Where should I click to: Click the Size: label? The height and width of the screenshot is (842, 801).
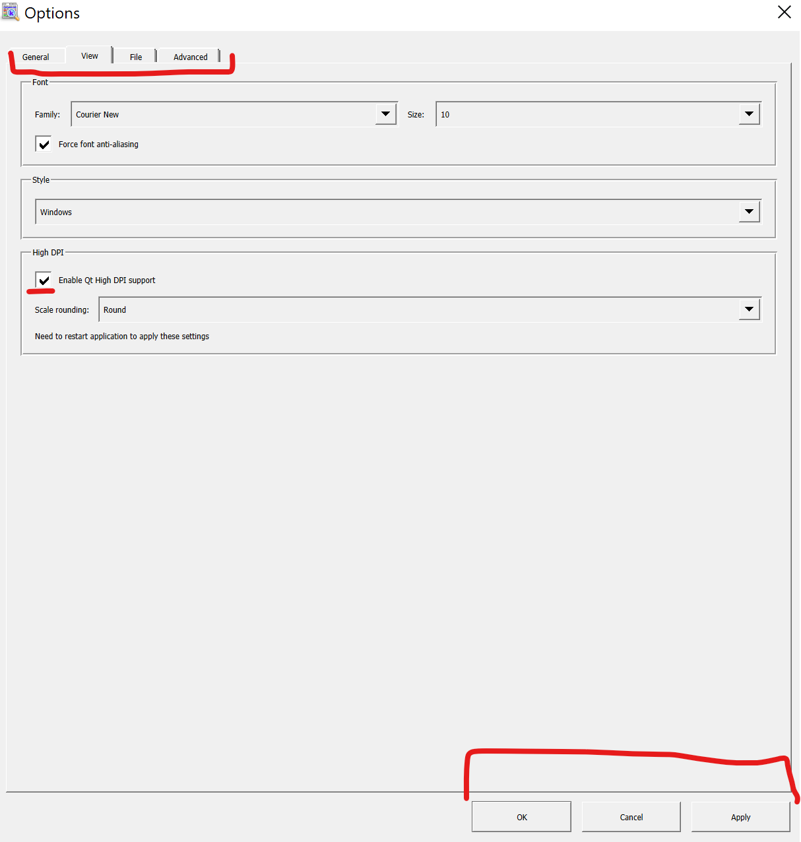[416, 115]
